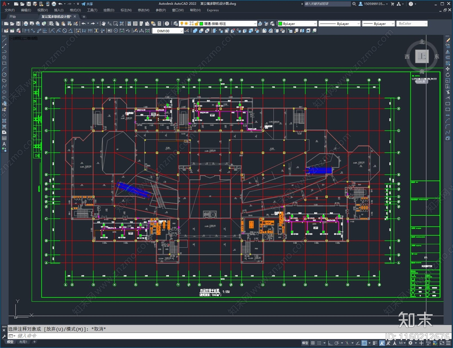Select the Move tool in modify toolbar
The width and height of the screenshot is (453, 348).
[x=448, y=69]
